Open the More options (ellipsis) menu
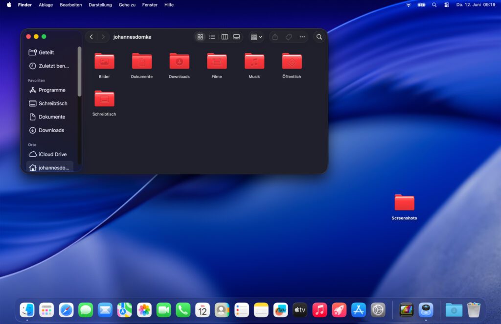 pyautogui.click(x=302, y=37)
